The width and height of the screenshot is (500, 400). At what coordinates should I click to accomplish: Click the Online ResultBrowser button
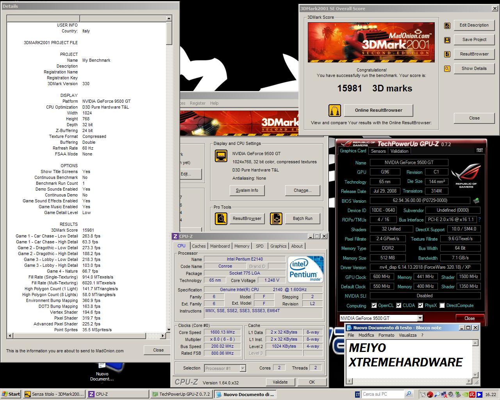pos(379,110)
